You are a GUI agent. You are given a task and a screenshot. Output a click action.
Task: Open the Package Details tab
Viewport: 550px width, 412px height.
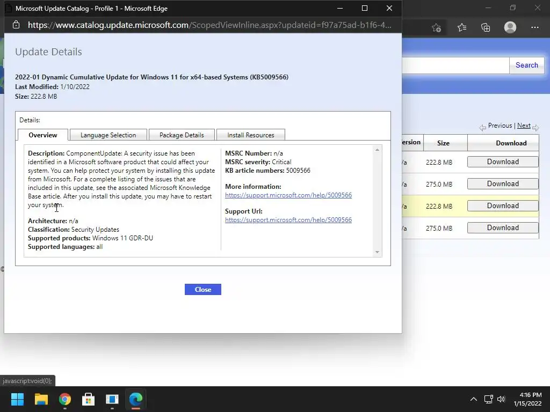(x=182, y=135)
